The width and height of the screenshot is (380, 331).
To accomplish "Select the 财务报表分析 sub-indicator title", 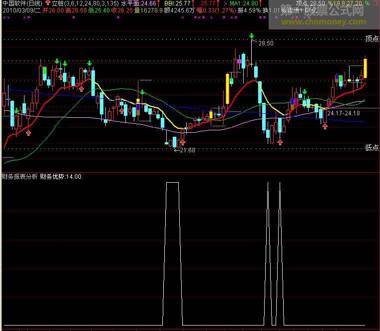I will (19, 176).
